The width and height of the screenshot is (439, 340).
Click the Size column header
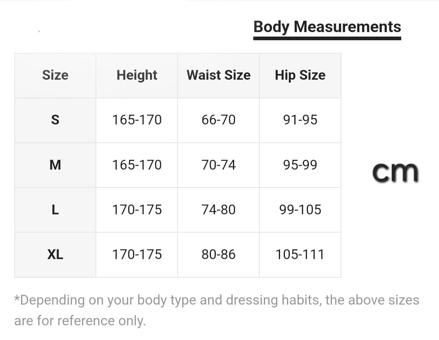point(55,75)
